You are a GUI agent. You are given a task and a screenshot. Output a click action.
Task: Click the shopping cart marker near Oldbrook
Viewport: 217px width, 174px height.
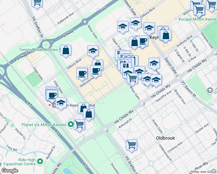point(131,145)
